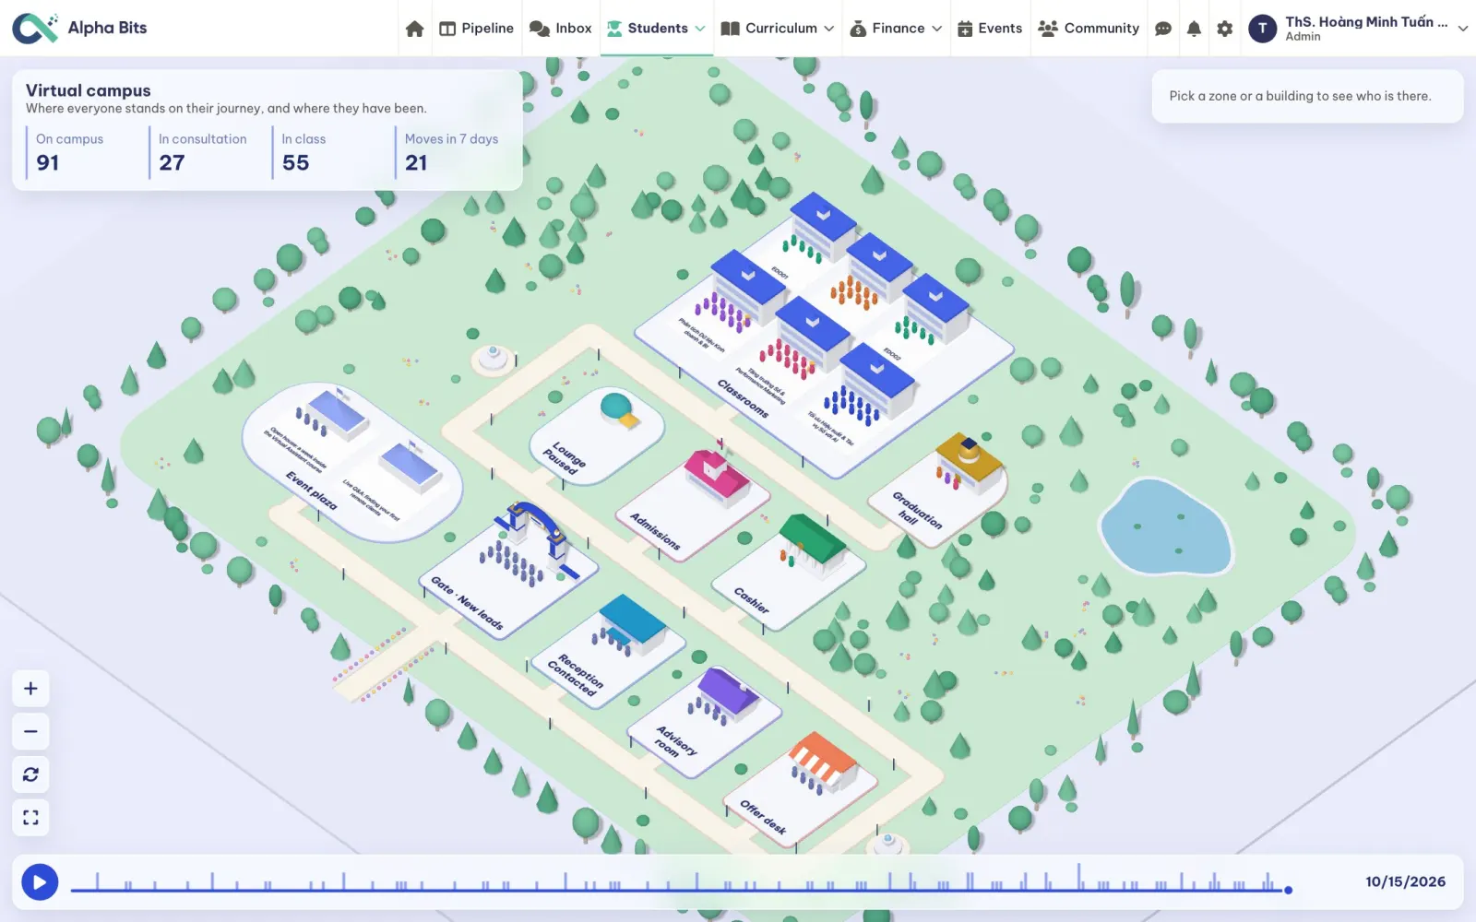Open the chat messages icon
The width and height of the screenshot is (1476, 922).
1163,29
